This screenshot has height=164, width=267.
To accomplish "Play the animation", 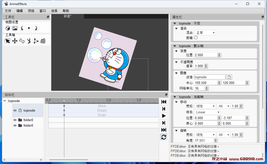I will tap(164, 116).
